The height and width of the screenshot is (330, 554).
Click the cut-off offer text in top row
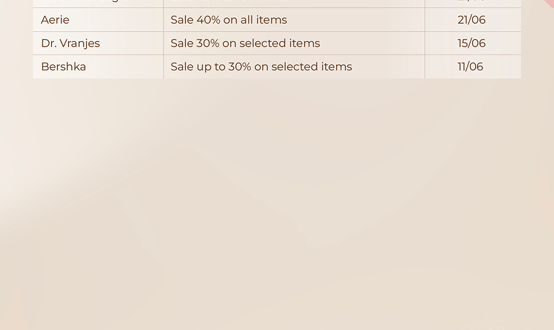229,1
